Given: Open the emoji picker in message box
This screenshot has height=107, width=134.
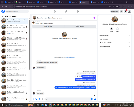Looking at the screenshot, I should tap(92, 99).
